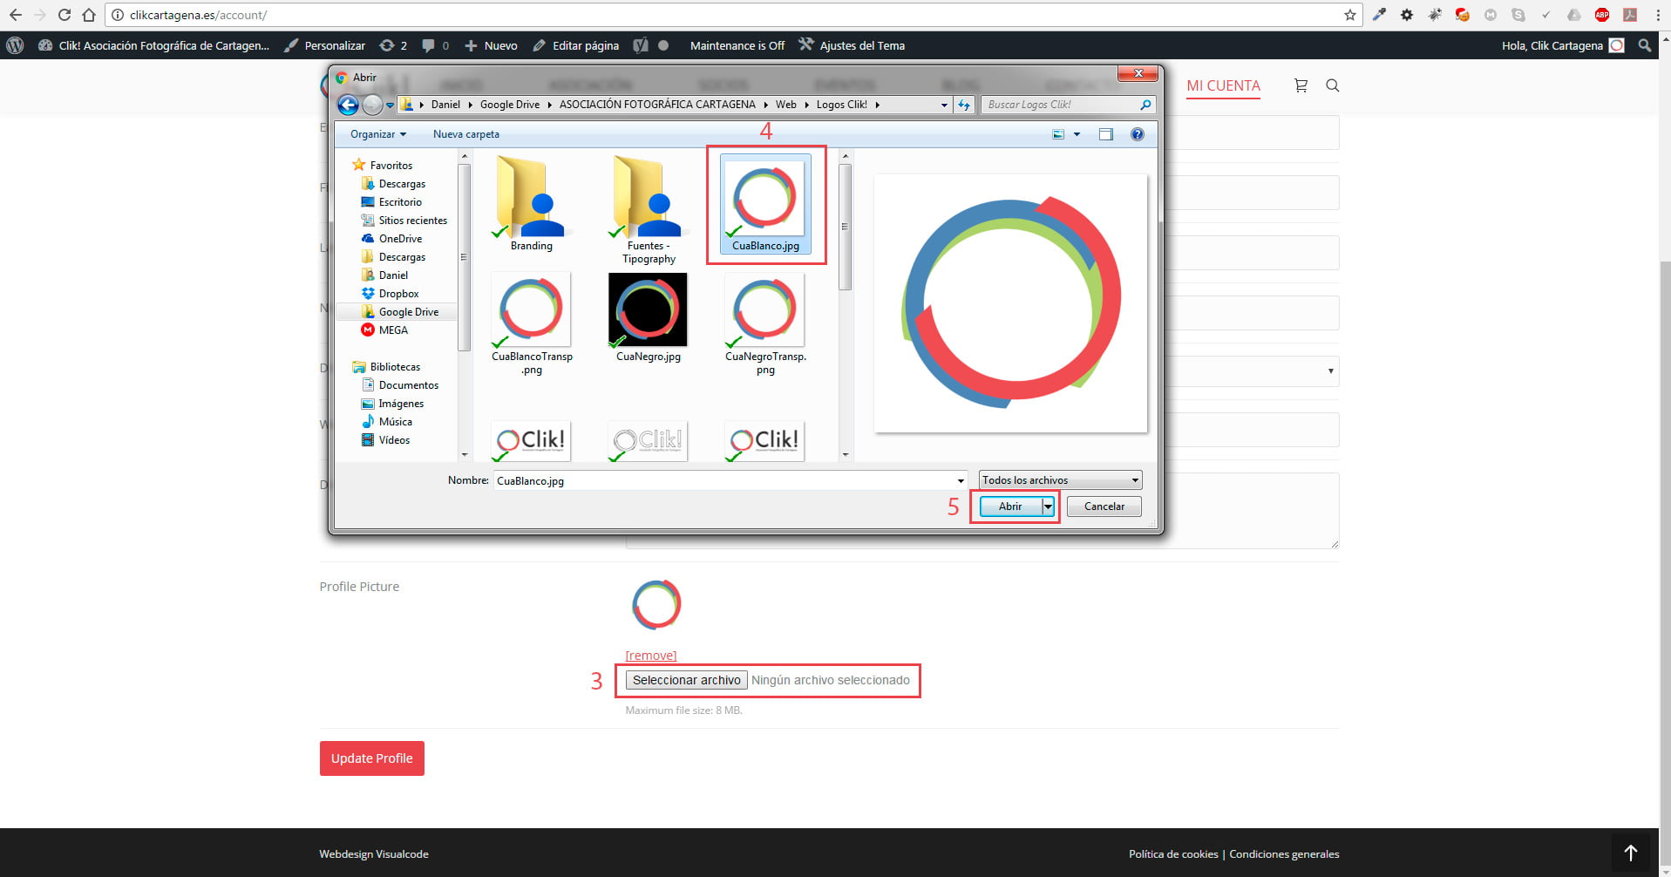Open the shopping cart icon
Image resolution: width=1671 pixels, height=877 pixels.
1301,85
